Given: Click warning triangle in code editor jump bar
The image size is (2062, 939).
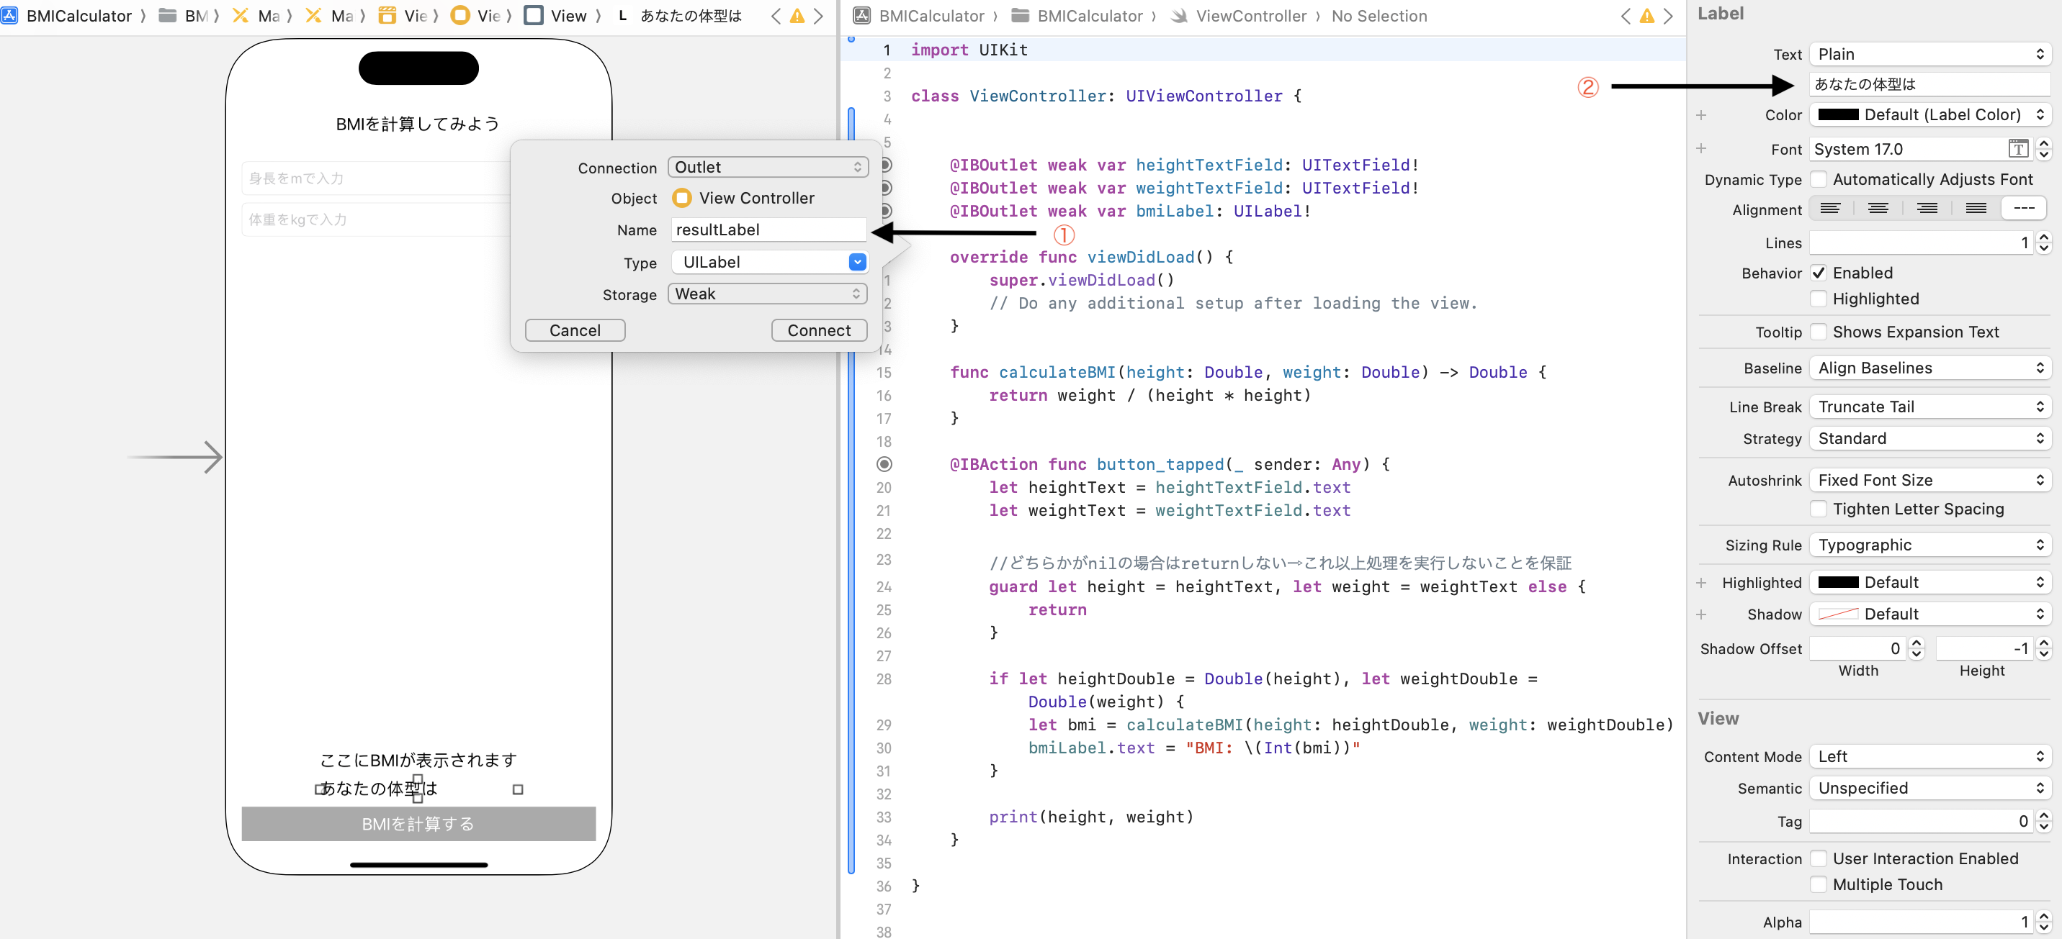Looking at the screenshot, I should [1646, 16].
